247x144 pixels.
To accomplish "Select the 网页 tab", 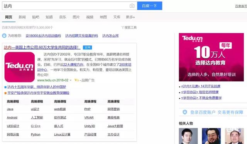I will pos(8,17).
